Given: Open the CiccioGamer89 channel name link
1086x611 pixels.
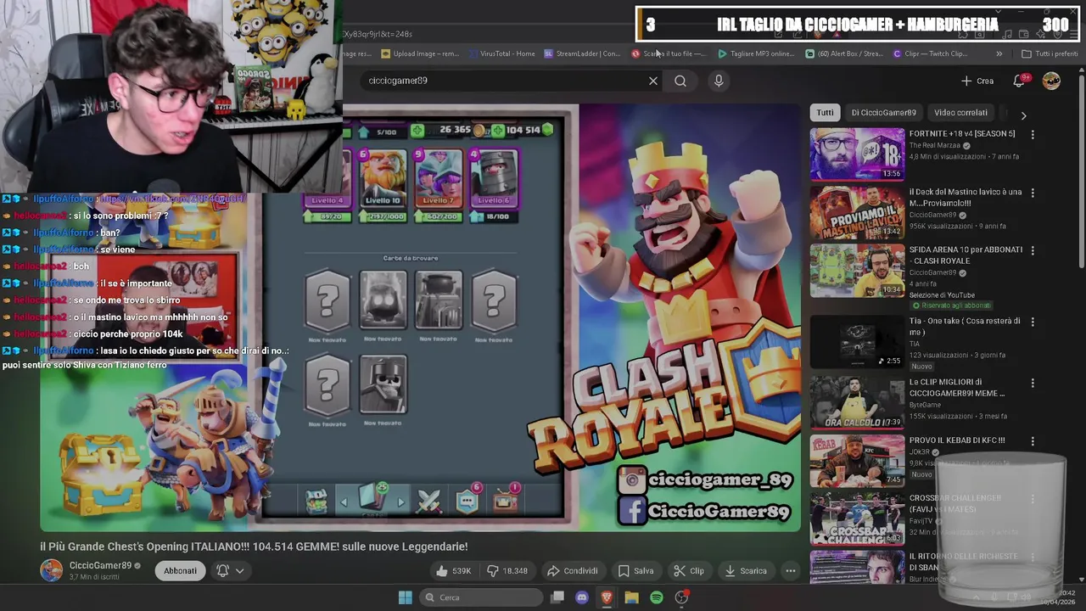Looking at the screenshot, I should 100,565.
